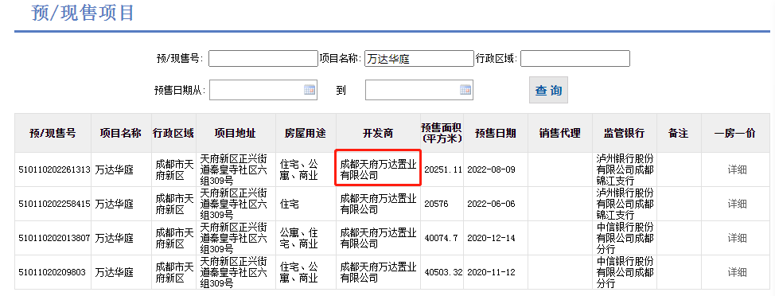Click developer cell in the 2022-08-09 row
Image resolution: width=775 pixels, height=296 pixels.
pos(378,169)
